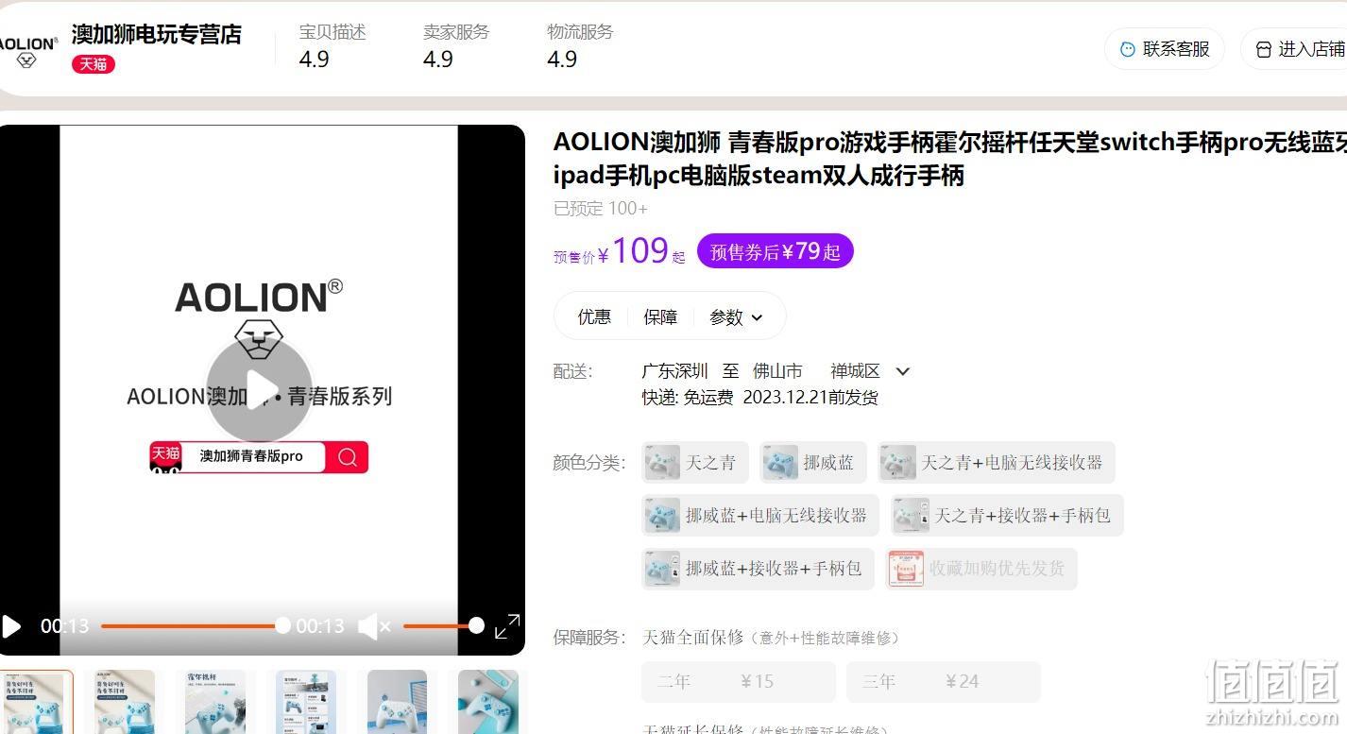Click the 广东深圳 origin text

(674, 371)
